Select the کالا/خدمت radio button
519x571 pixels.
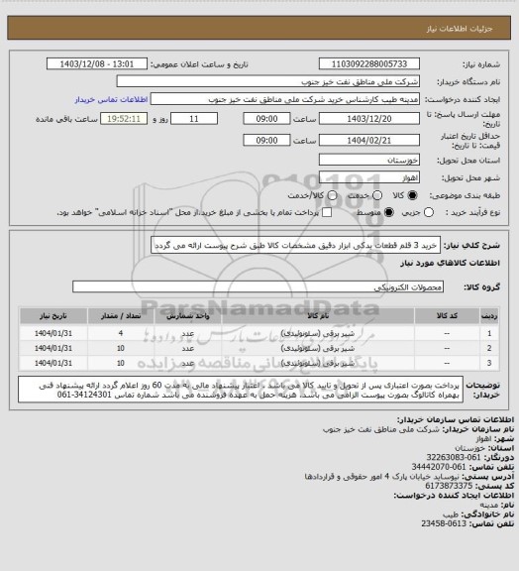point(332,195)
